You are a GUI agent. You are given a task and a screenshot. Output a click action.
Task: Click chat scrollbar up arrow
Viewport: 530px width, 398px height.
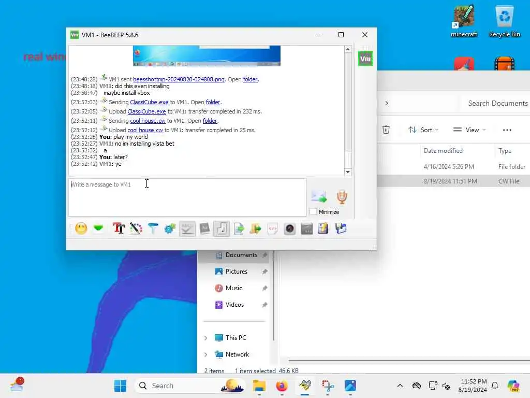[x=348, y=49]
